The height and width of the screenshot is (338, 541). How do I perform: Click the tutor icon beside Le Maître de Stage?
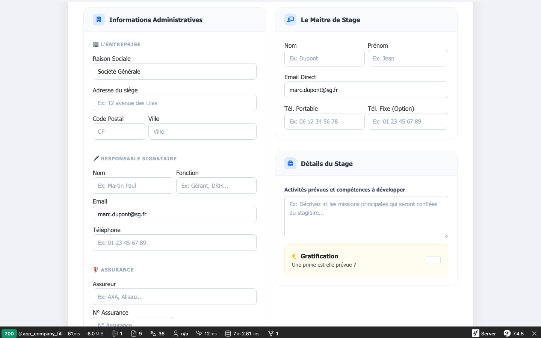[x=290, y=20]
